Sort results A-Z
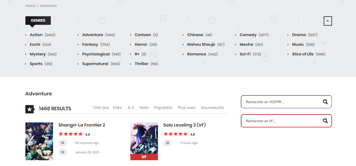Screen dimensions: 356x166 [x=131, y=108]
